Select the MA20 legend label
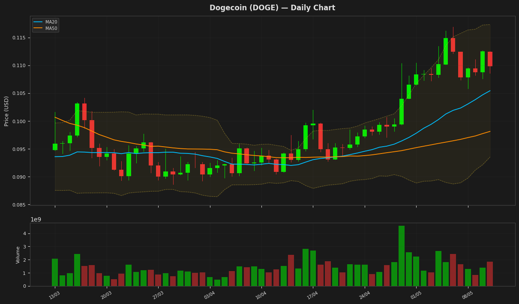519x304 pixels. coord(51,22)
